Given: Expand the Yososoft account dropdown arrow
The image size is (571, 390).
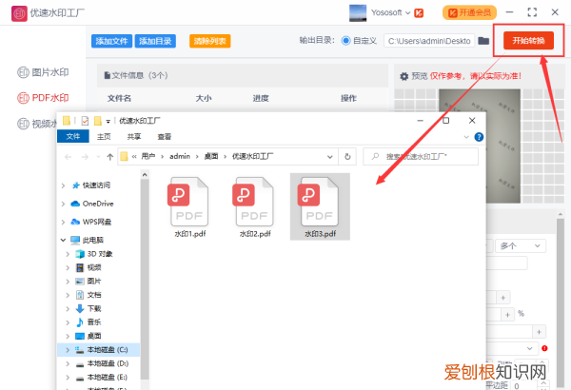Looking at the screenshot, I should click(408, 12).
